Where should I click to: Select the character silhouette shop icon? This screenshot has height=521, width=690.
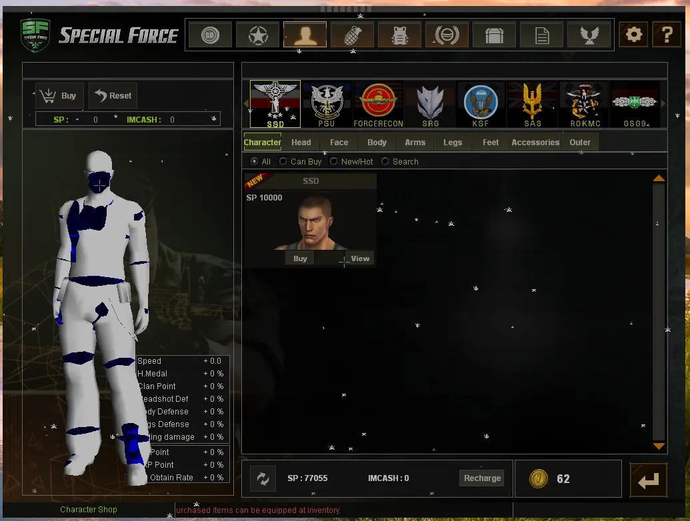point(305,35)
